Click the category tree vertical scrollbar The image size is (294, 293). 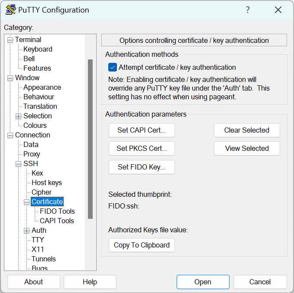[x=90, y=139]
